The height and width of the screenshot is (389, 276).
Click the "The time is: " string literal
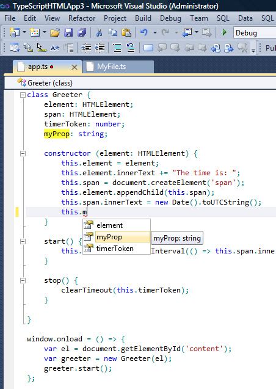204,173
